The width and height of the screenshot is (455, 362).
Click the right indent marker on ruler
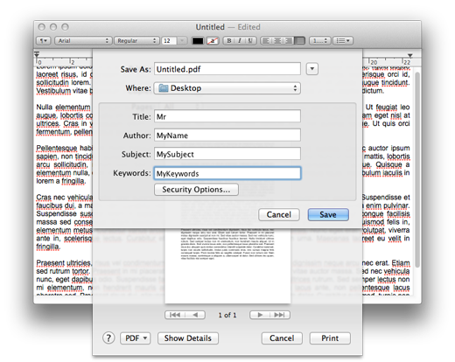point(410,55)
